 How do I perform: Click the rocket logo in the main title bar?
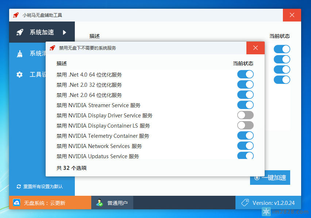click(16, 15)
